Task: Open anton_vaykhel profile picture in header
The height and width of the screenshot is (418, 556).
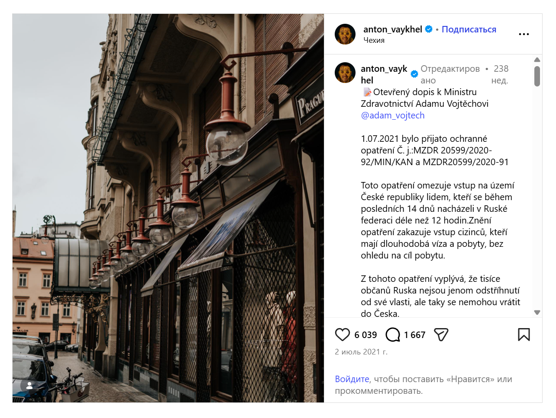Action: tap(345, 34)
